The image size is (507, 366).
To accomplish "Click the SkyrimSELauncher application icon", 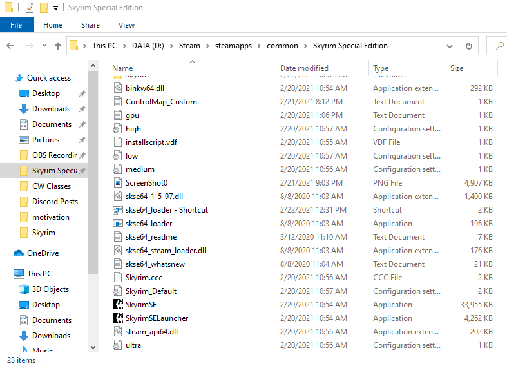I will pos(118,318).
